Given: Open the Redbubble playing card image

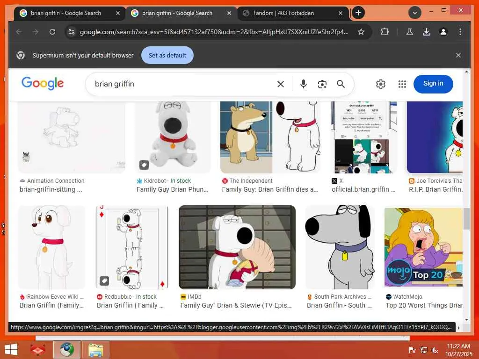Looking at the screenshot, I should (x=132, y=247).
